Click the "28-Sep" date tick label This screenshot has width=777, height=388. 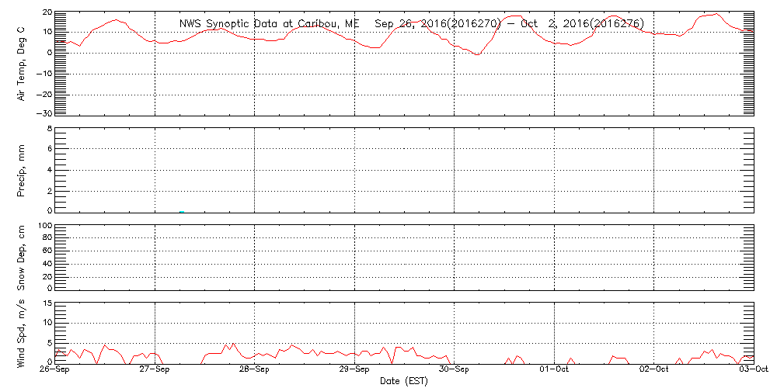(255, 371)
